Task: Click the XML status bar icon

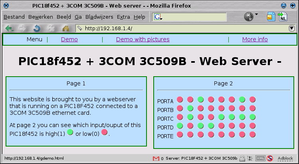Action: 260,158
